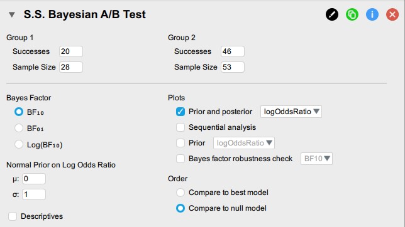Click the Group 1 Successes field

pos(71,51)
